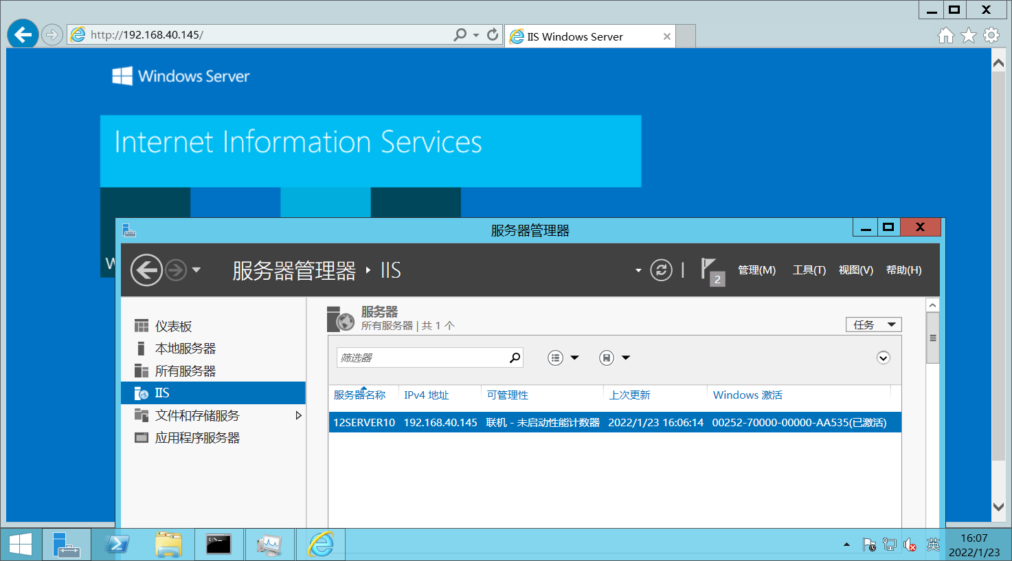Image resolution: width=1012 pixels, height=561 pixels.
Task: Select 应用程序服务器 in the sidebar
Action: coord(214,437)
